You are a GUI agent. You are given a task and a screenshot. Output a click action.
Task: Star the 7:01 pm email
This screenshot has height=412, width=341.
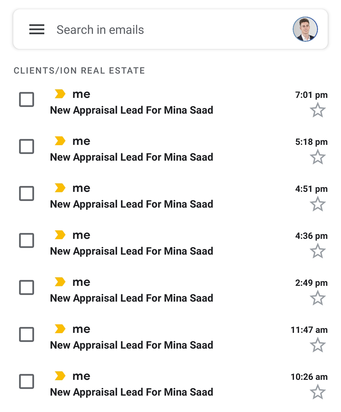(x=318, y=110)
